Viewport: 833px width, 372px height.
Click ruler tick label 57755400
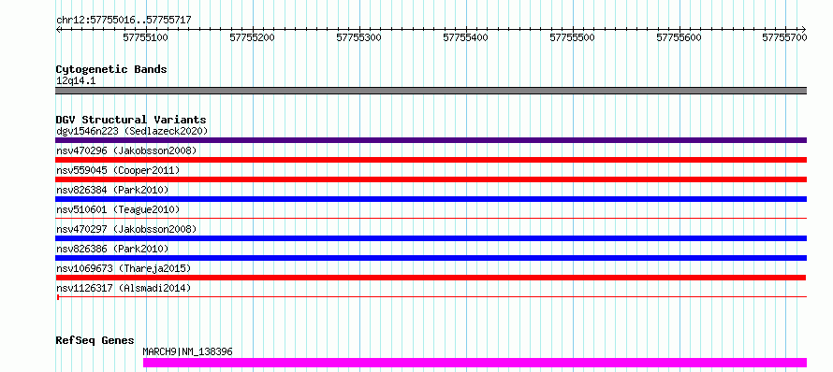coord(466,37)
